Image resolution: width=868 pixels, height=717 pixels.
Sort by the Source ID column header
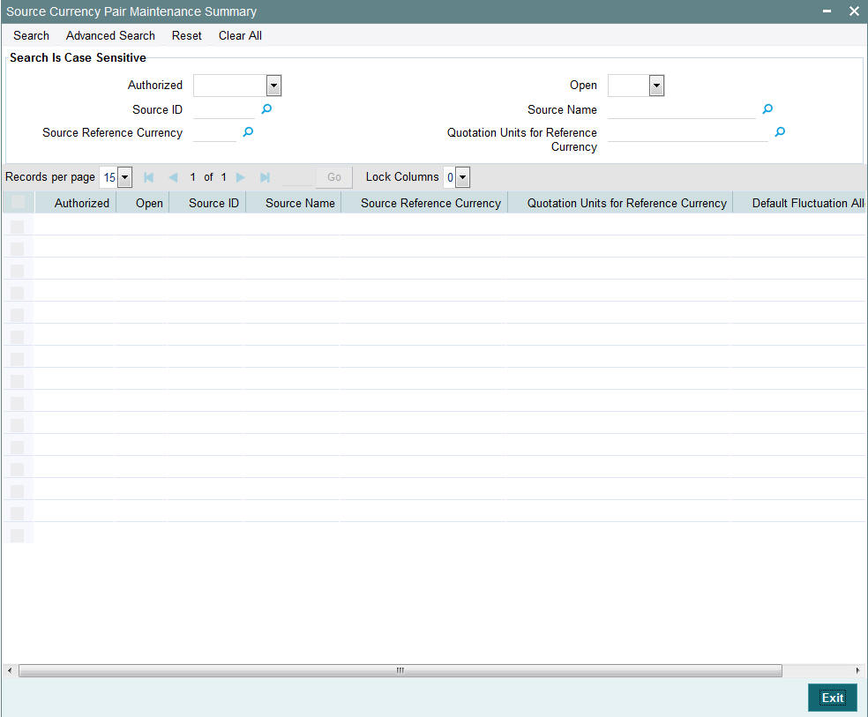click(213, 203)
